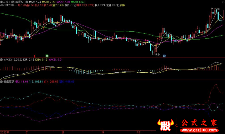Click the 7.60 high price label

click(x=216, y=10)
